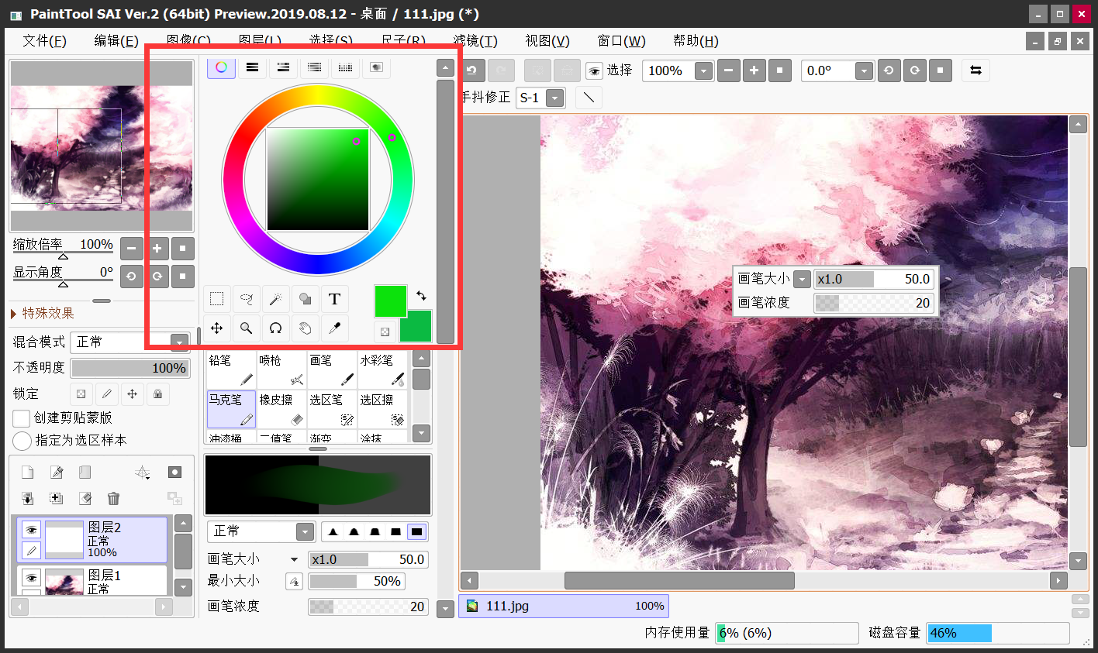Activate the straight line drawing mode icon
This screenshot has height=653, width=1098.
tap(589, 98)
